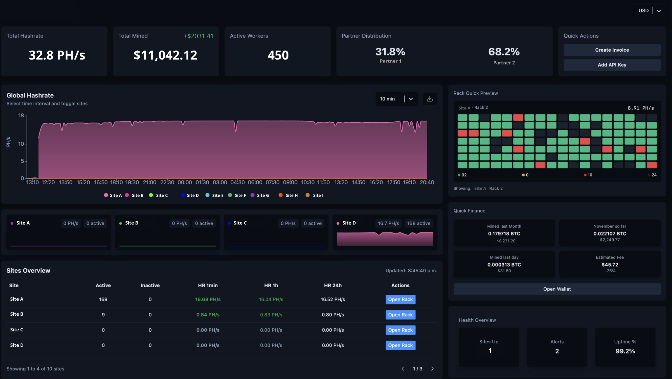This screenshot has width=672, height=379.
Task: Click the yellow warning dot under Rack Quick Preview
Action: (x=523, y=175)
